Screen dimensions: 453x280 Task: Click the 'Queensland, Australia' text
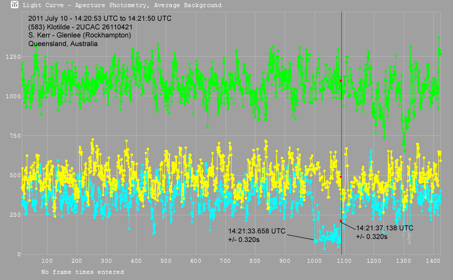(63, 44)
